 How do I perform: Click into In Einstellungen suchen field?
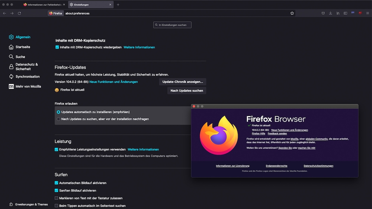pyautogui.click(x=172, y=25)
